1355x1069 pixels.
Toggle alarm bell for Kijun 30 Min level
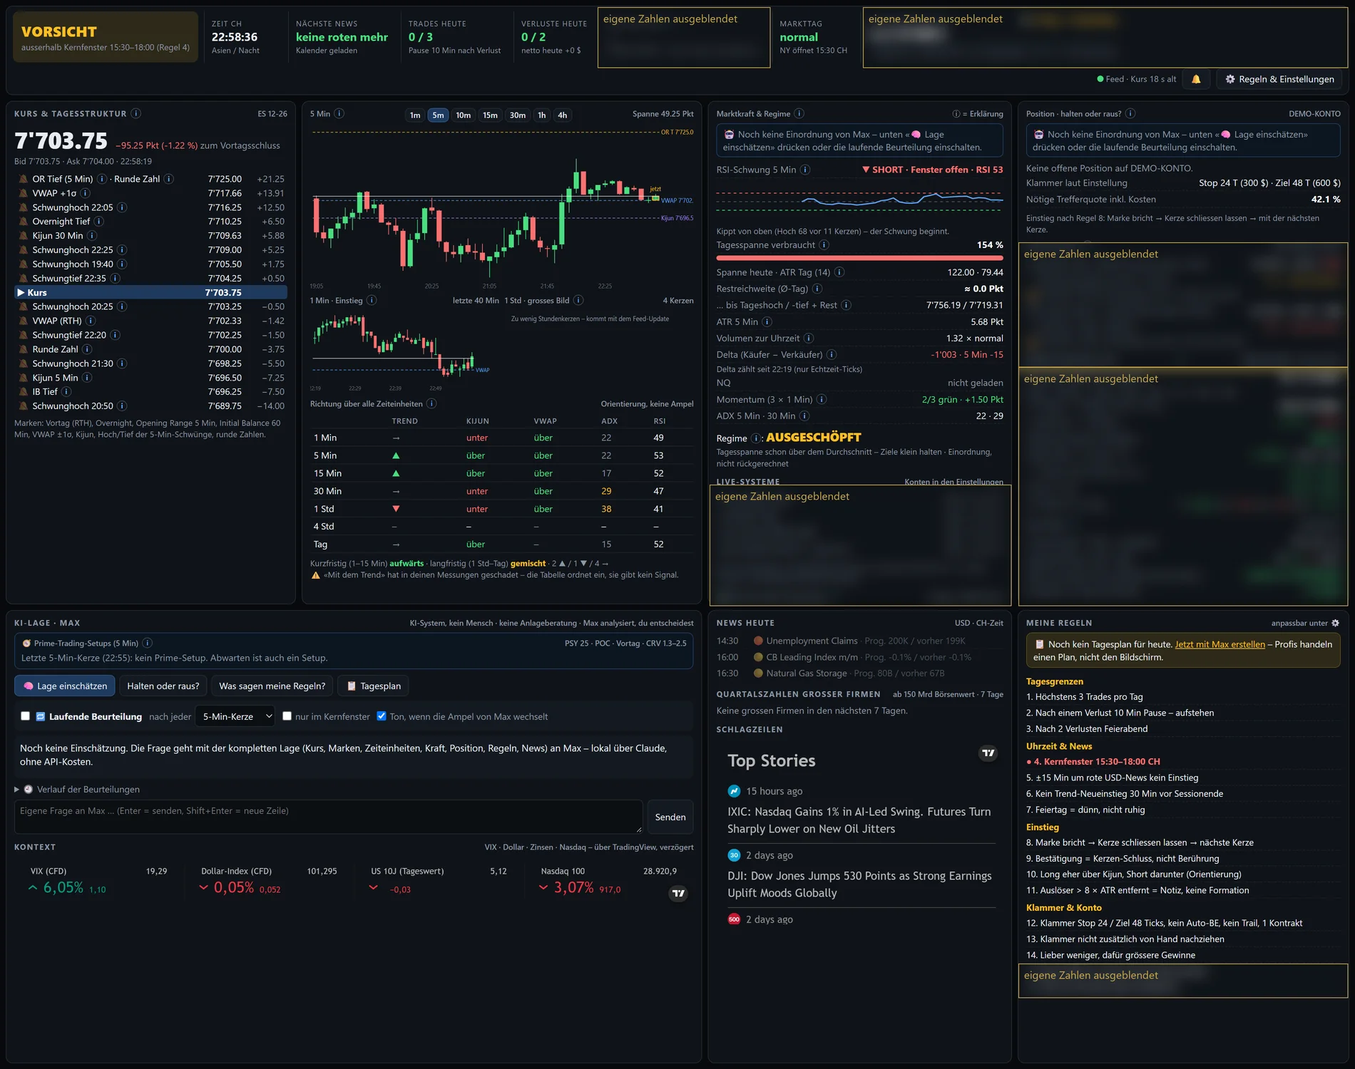(x=24, y=236)
